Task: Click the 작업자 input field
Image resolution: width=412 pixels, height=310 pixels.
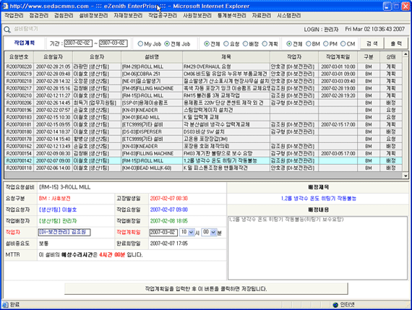Action: pos(64,232)
